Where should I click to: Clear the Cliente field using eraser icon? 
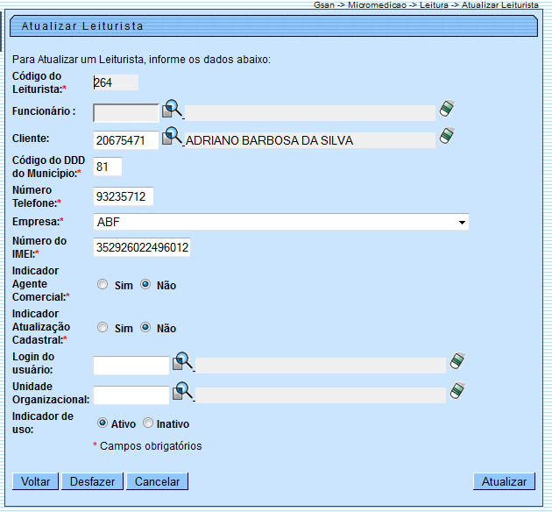click(x=448, y=137)
